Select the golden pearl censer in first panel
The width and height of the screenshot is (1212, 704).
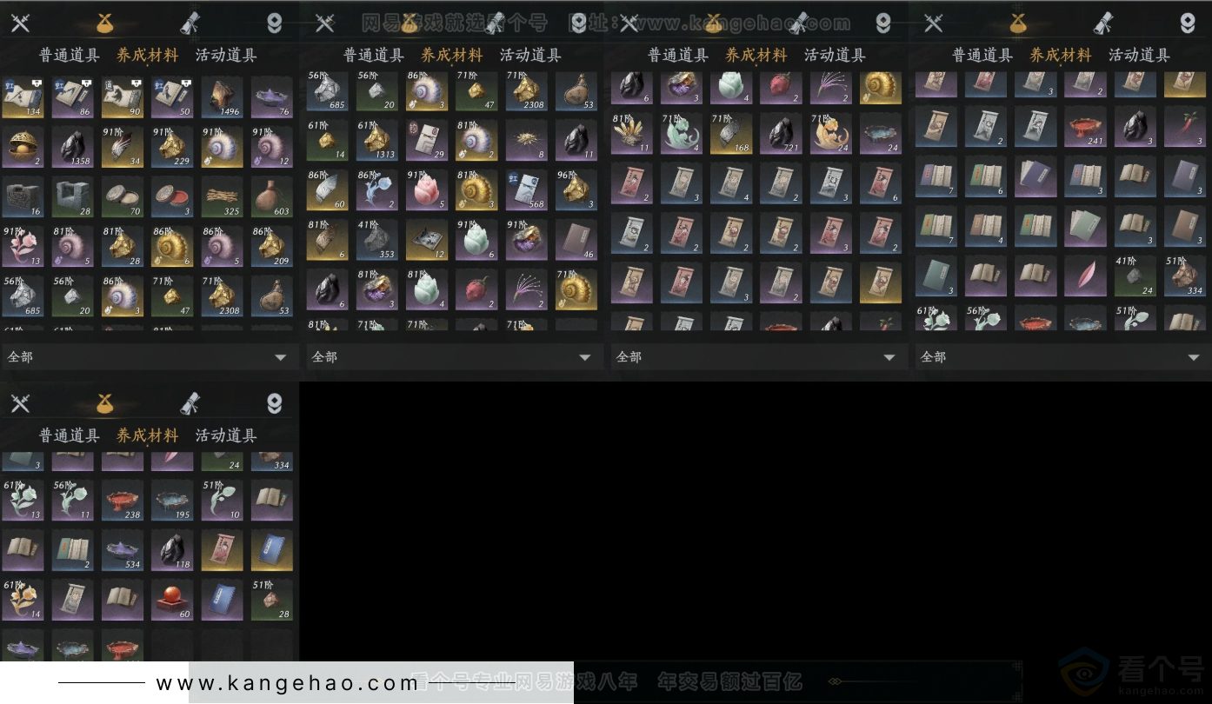pos(23,148)
